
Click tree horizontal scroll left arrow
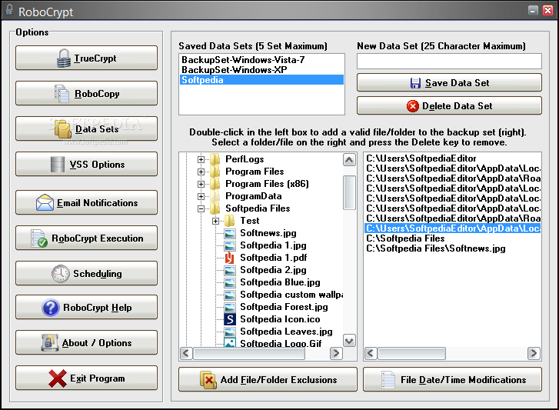pos(186,353)
